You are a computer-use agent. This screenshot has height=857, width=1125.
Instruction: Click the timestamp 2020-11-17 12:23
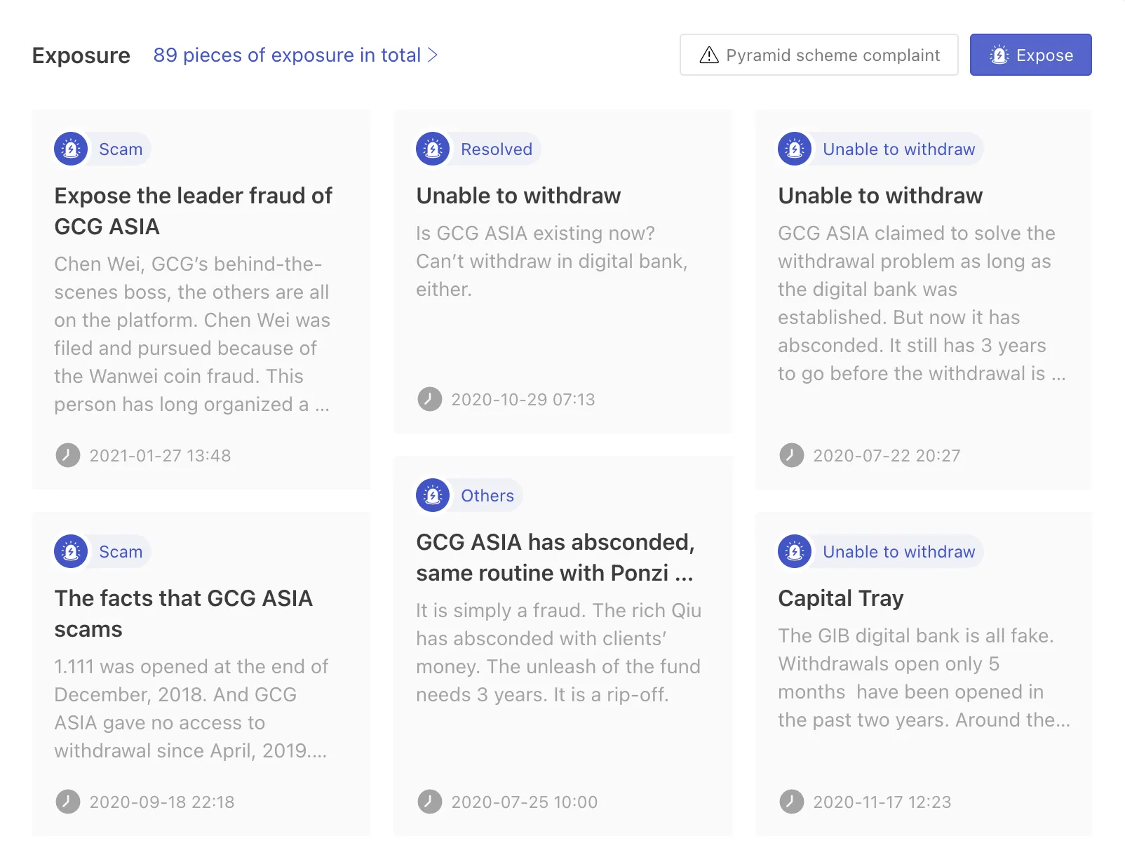[x=882, y=802]
